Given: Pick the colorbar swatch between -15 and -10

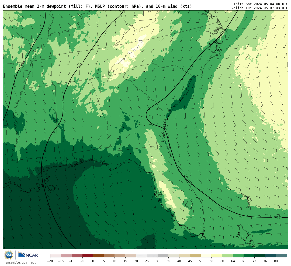Looking at the screenshot, I should coord(66,256).
